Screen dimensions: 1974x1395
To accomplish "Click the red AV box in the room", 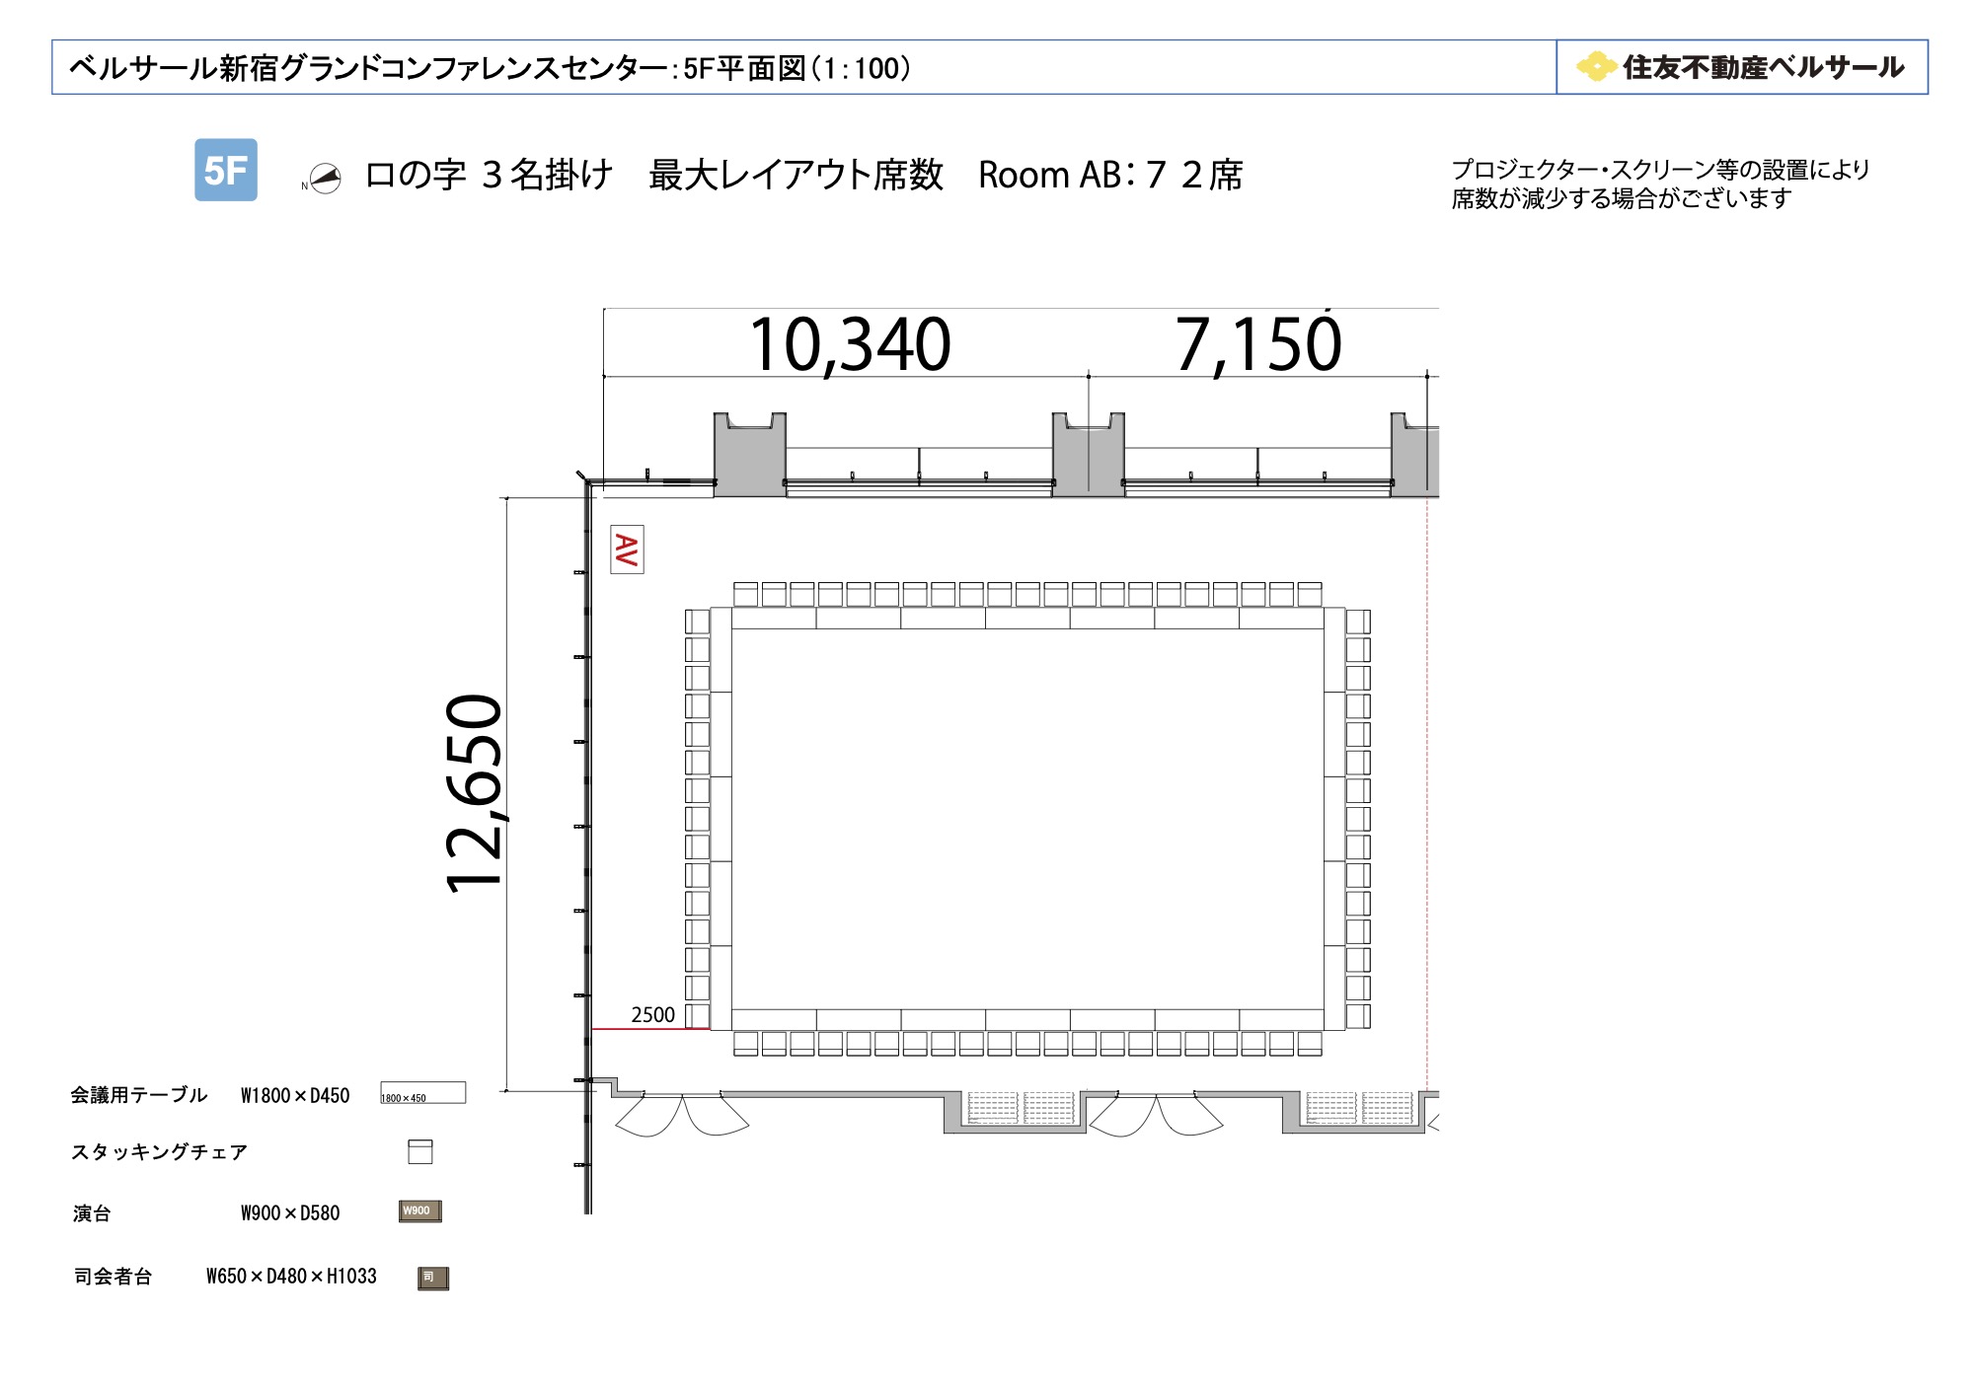I will click(x=627, y=550).
